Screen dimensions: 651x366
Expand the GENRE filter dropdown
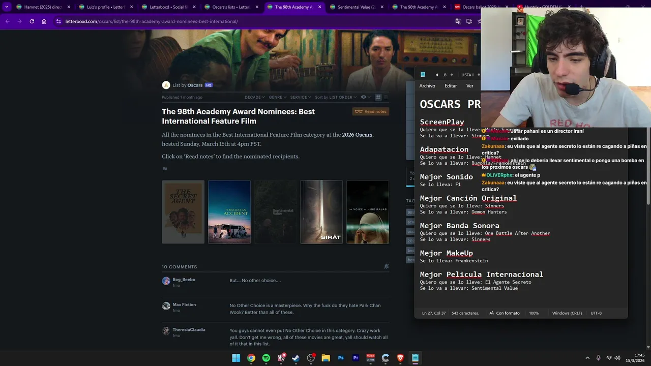tap(278, 97)
